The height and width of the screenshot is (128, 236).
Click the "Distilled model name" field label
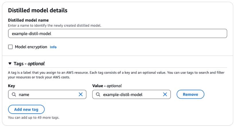[28, 20]
